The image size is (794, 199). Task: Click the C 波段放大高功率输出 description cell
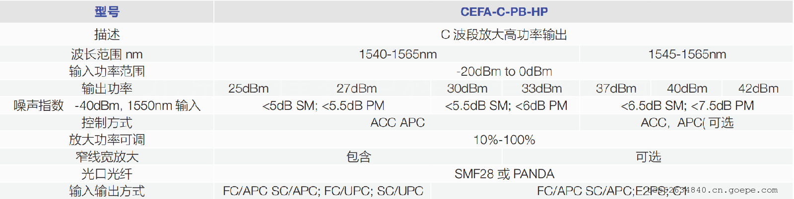(x=504, y=35)
